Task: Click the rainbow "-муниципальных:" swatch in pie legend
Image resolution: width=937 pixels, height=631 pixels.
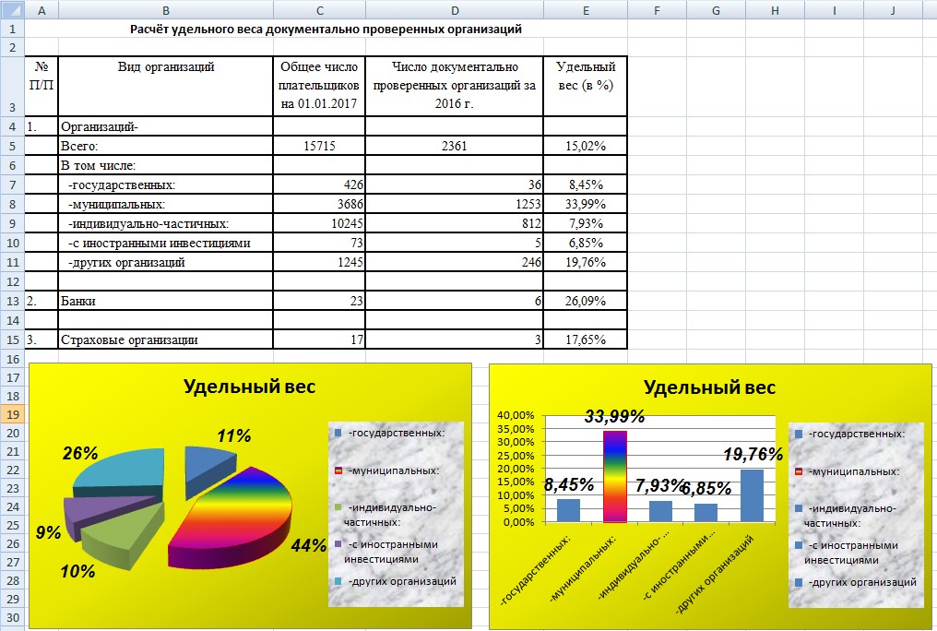Action: pos(338,470)
